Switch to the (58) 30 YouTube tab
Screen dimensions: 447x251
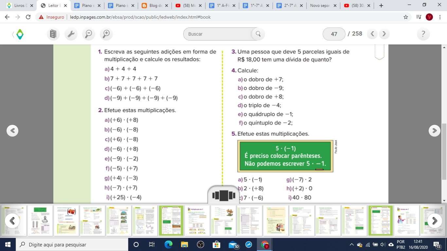click(357, 6)
